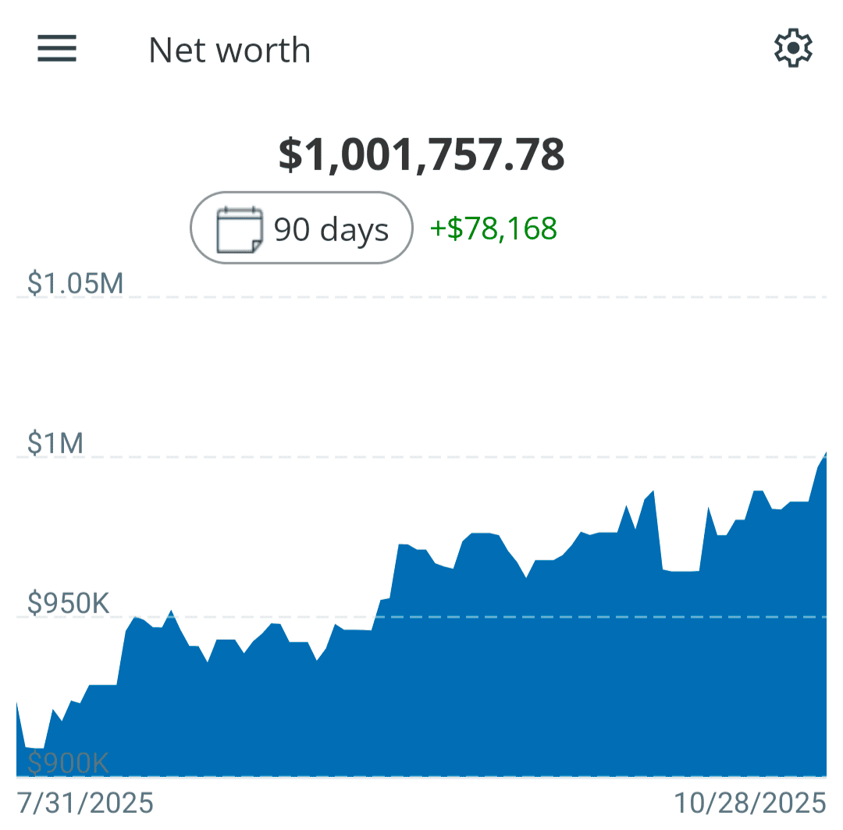The image size is (843, 830).
Task: Tap the chart's lowest dip near the start
Action: (x=35, y=749)
